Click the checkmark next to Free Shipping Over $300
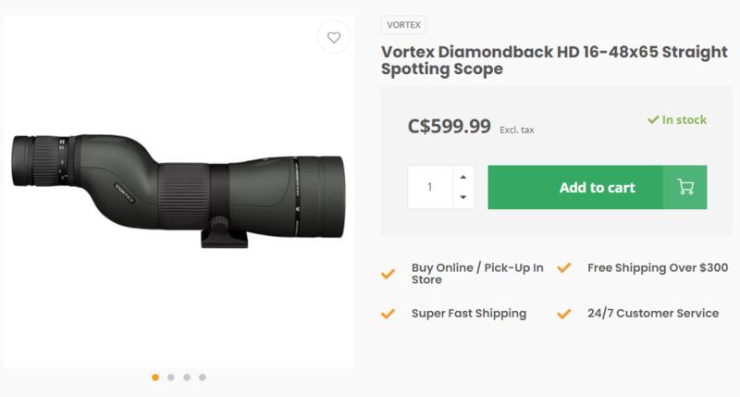The width and height of the screenshot is (740, 397). coord(563,268)
